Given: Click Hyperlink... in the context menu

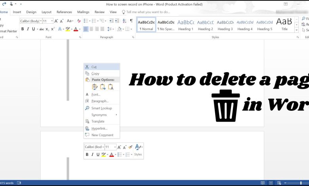Looking at the screenshot, I should (x=99, y=128).
